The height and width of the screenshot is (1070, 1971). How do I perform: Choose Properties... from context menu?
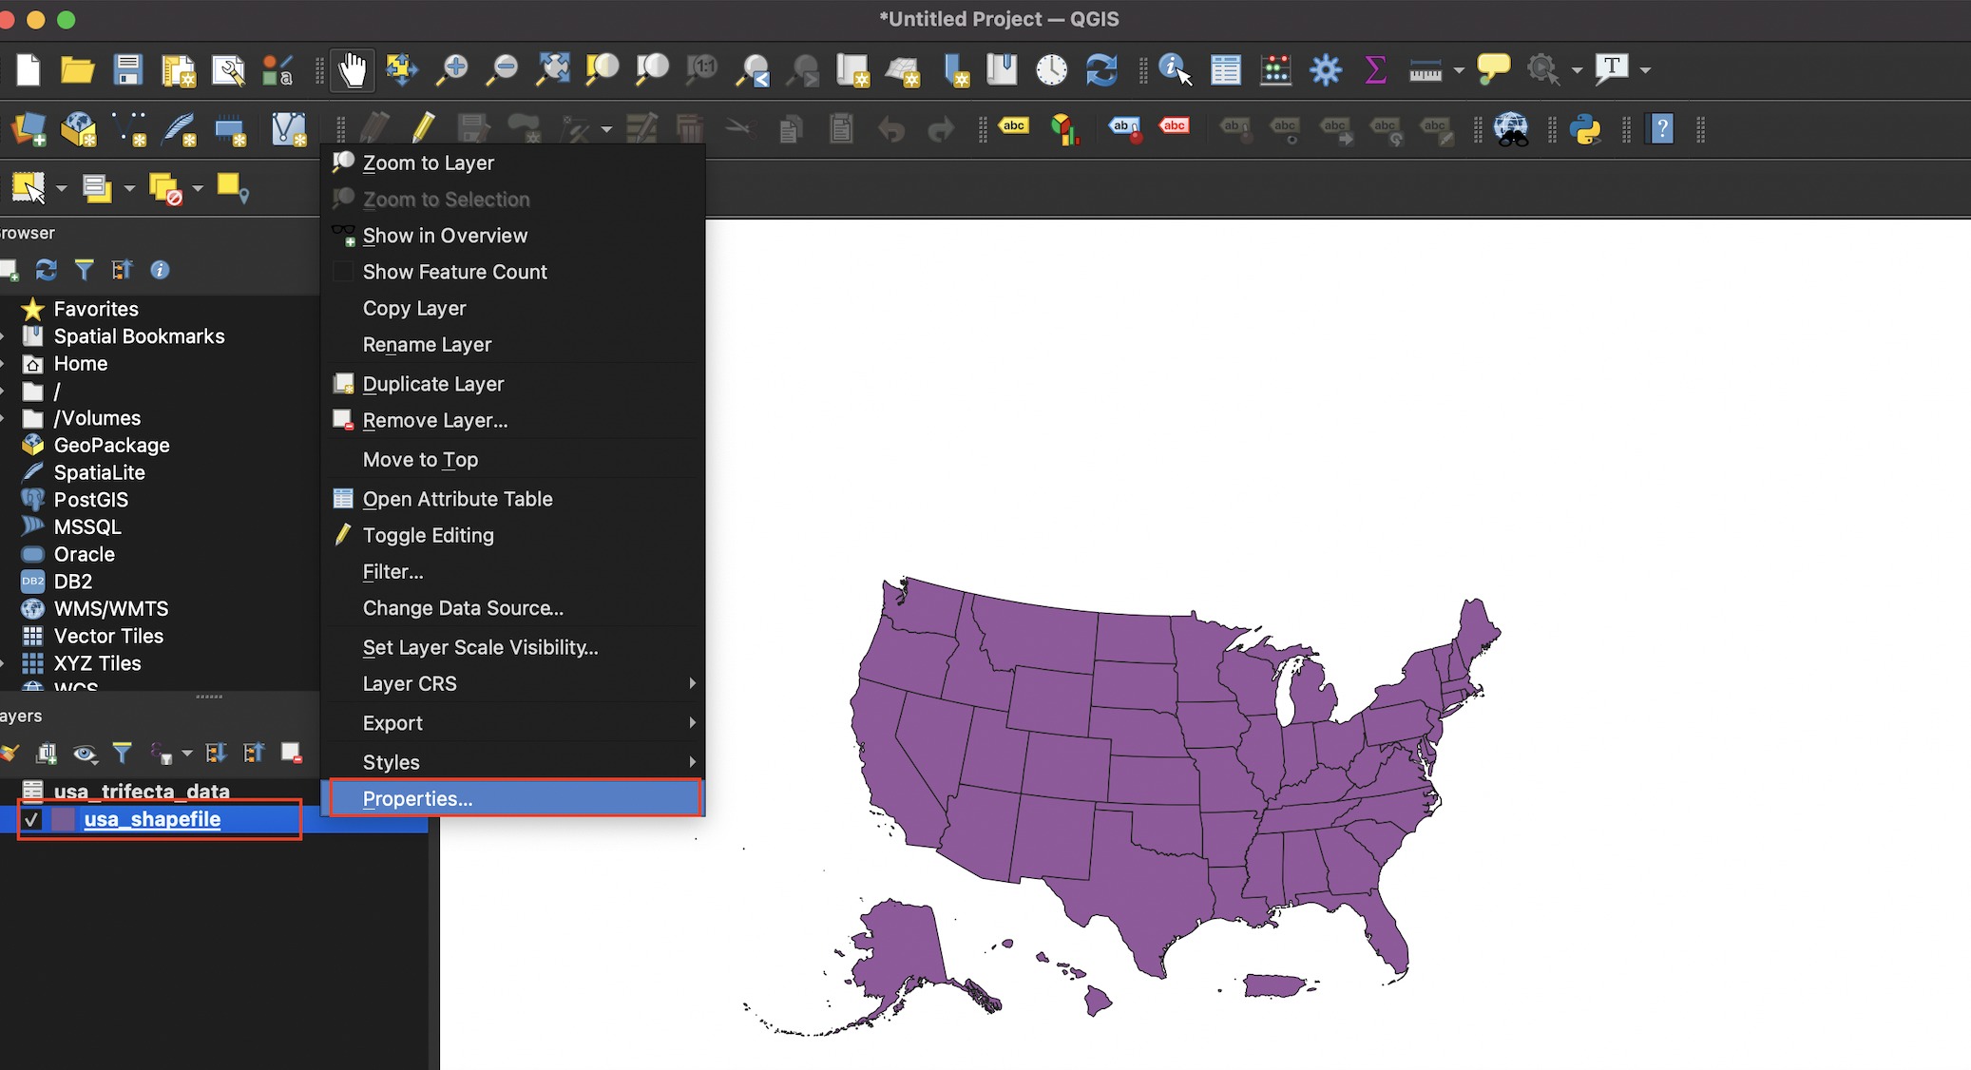418,799
